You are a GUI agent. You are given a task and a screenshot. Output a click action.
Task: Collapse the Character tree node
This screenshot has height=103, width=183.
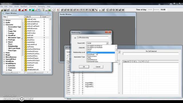(x=4, y=25)
